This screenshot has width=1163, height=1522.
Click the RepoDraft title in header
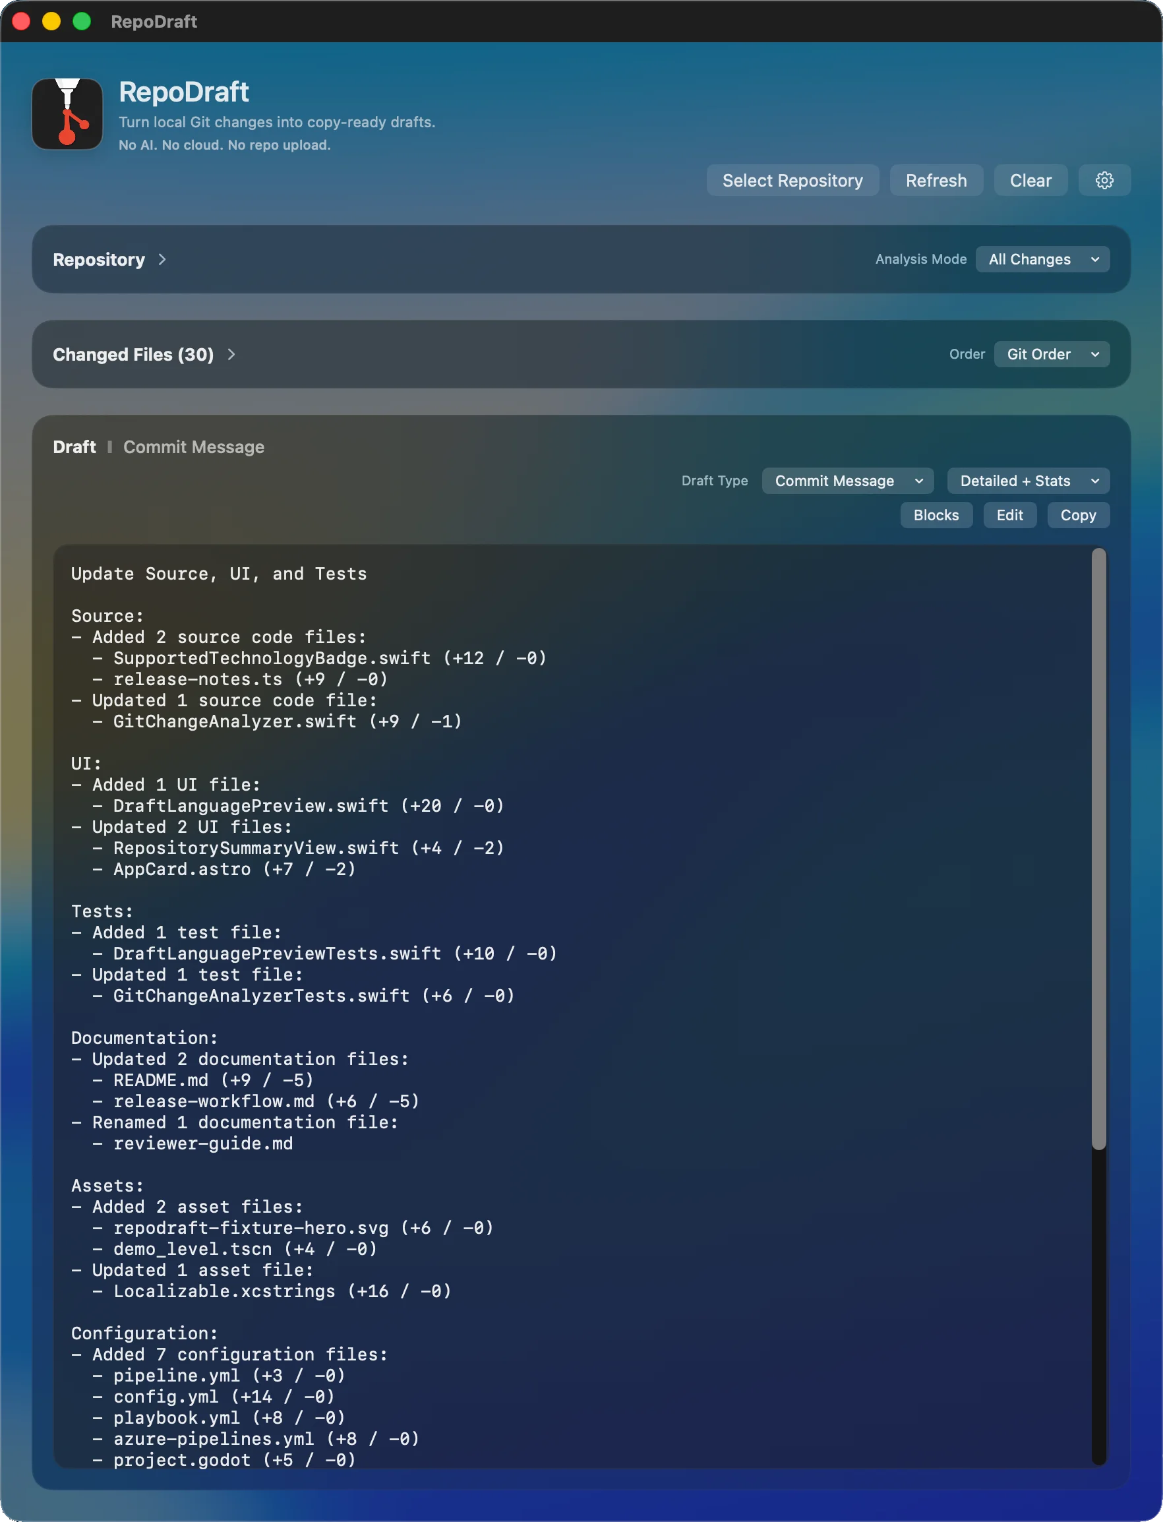click(x=183, y=92)
